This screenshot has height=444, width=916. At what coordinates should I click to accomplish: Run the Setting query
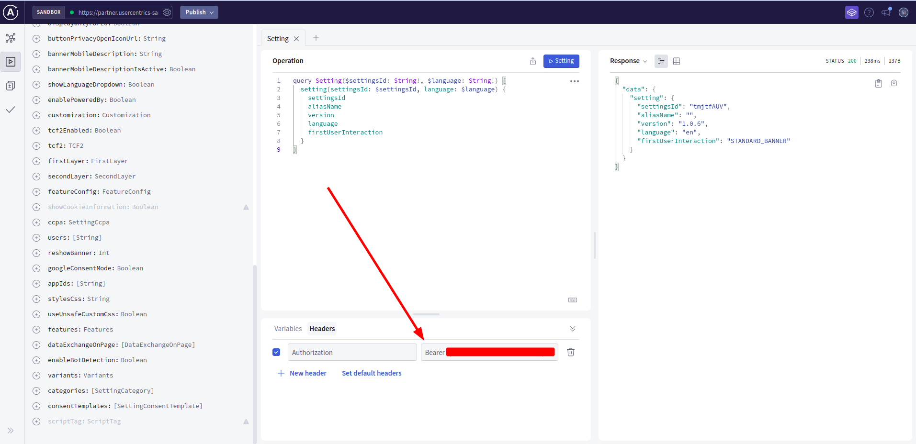tap(561, 61)
